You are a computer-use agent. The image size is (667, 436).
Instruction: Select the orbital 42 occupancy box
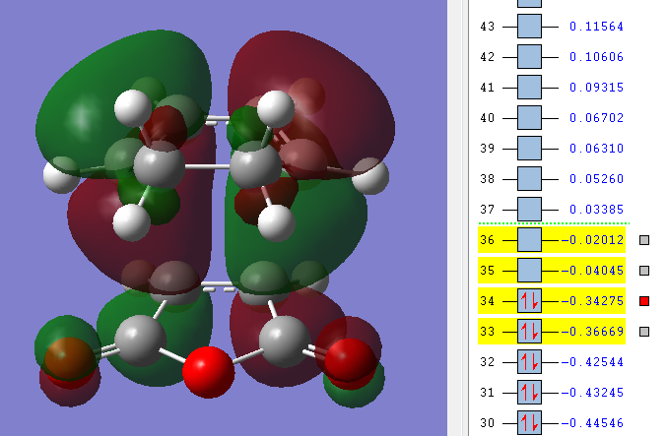click(529, 57)
